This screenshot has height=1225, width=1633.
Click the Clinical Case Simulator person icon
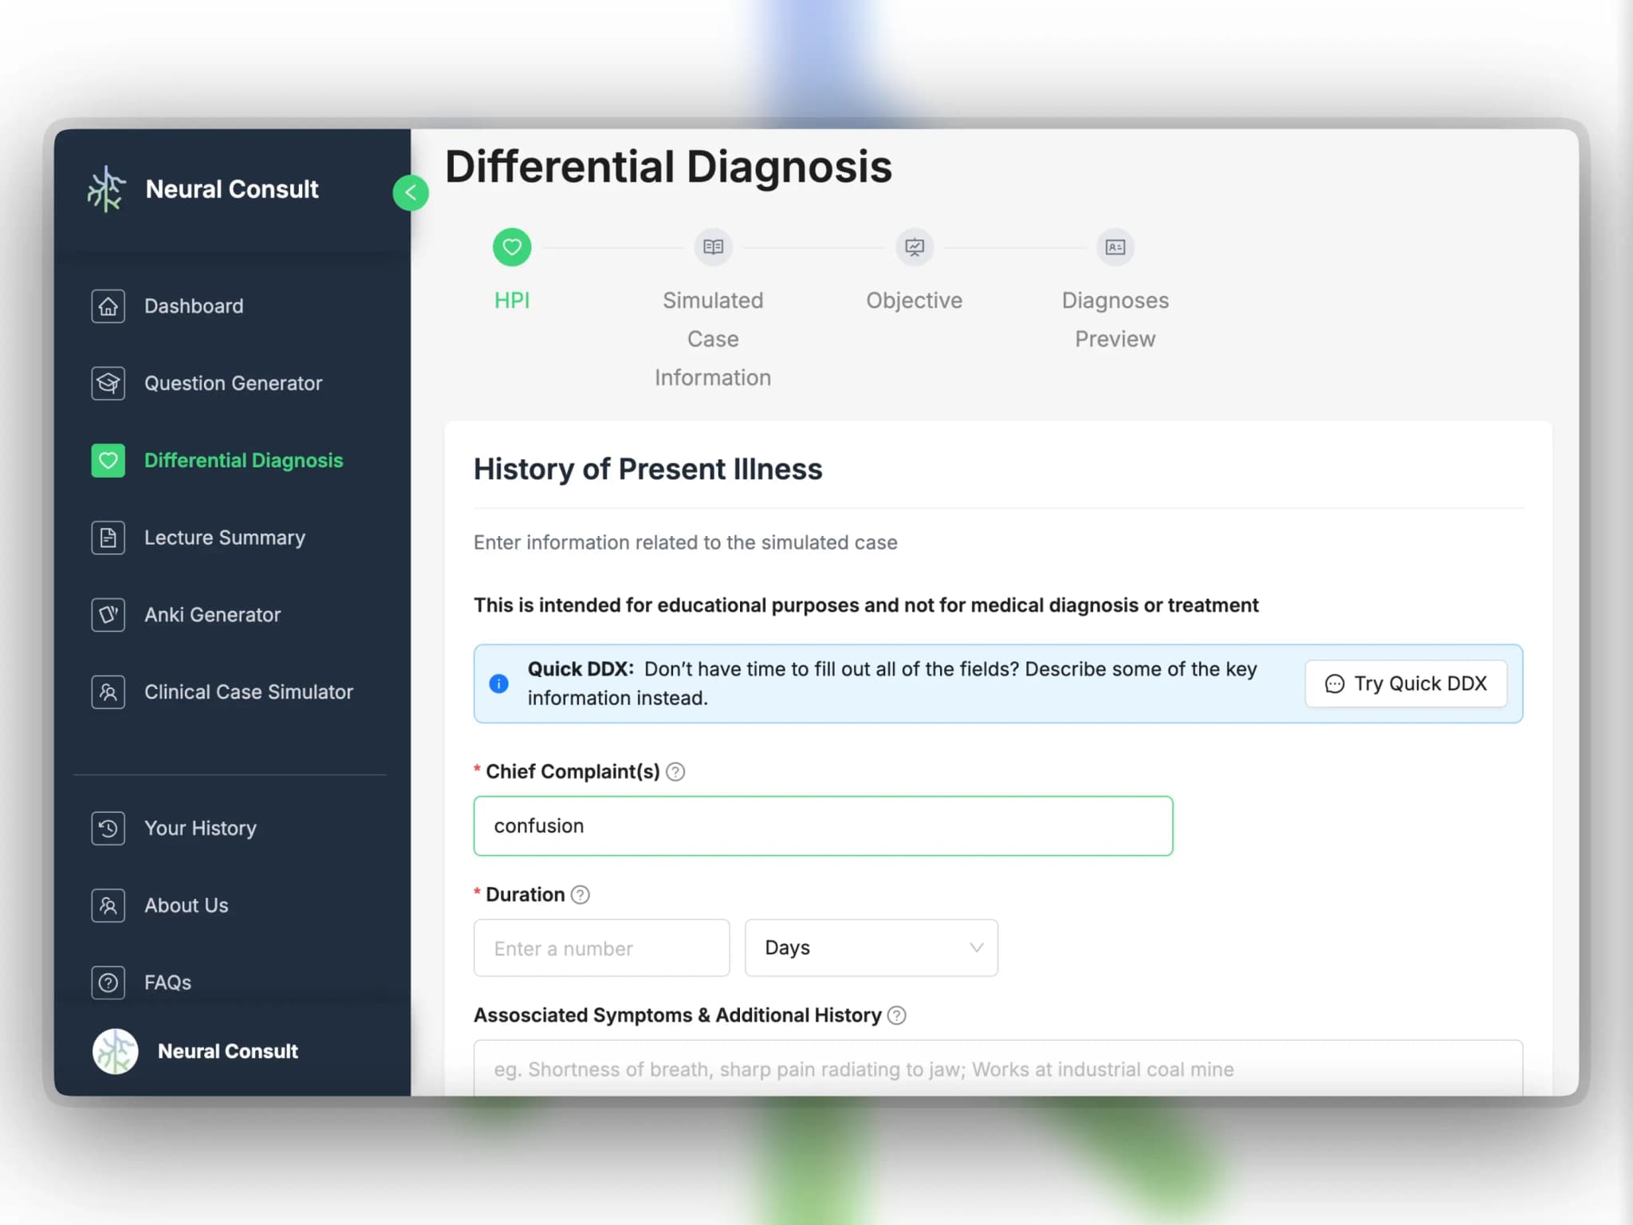[x=107, y=691]
